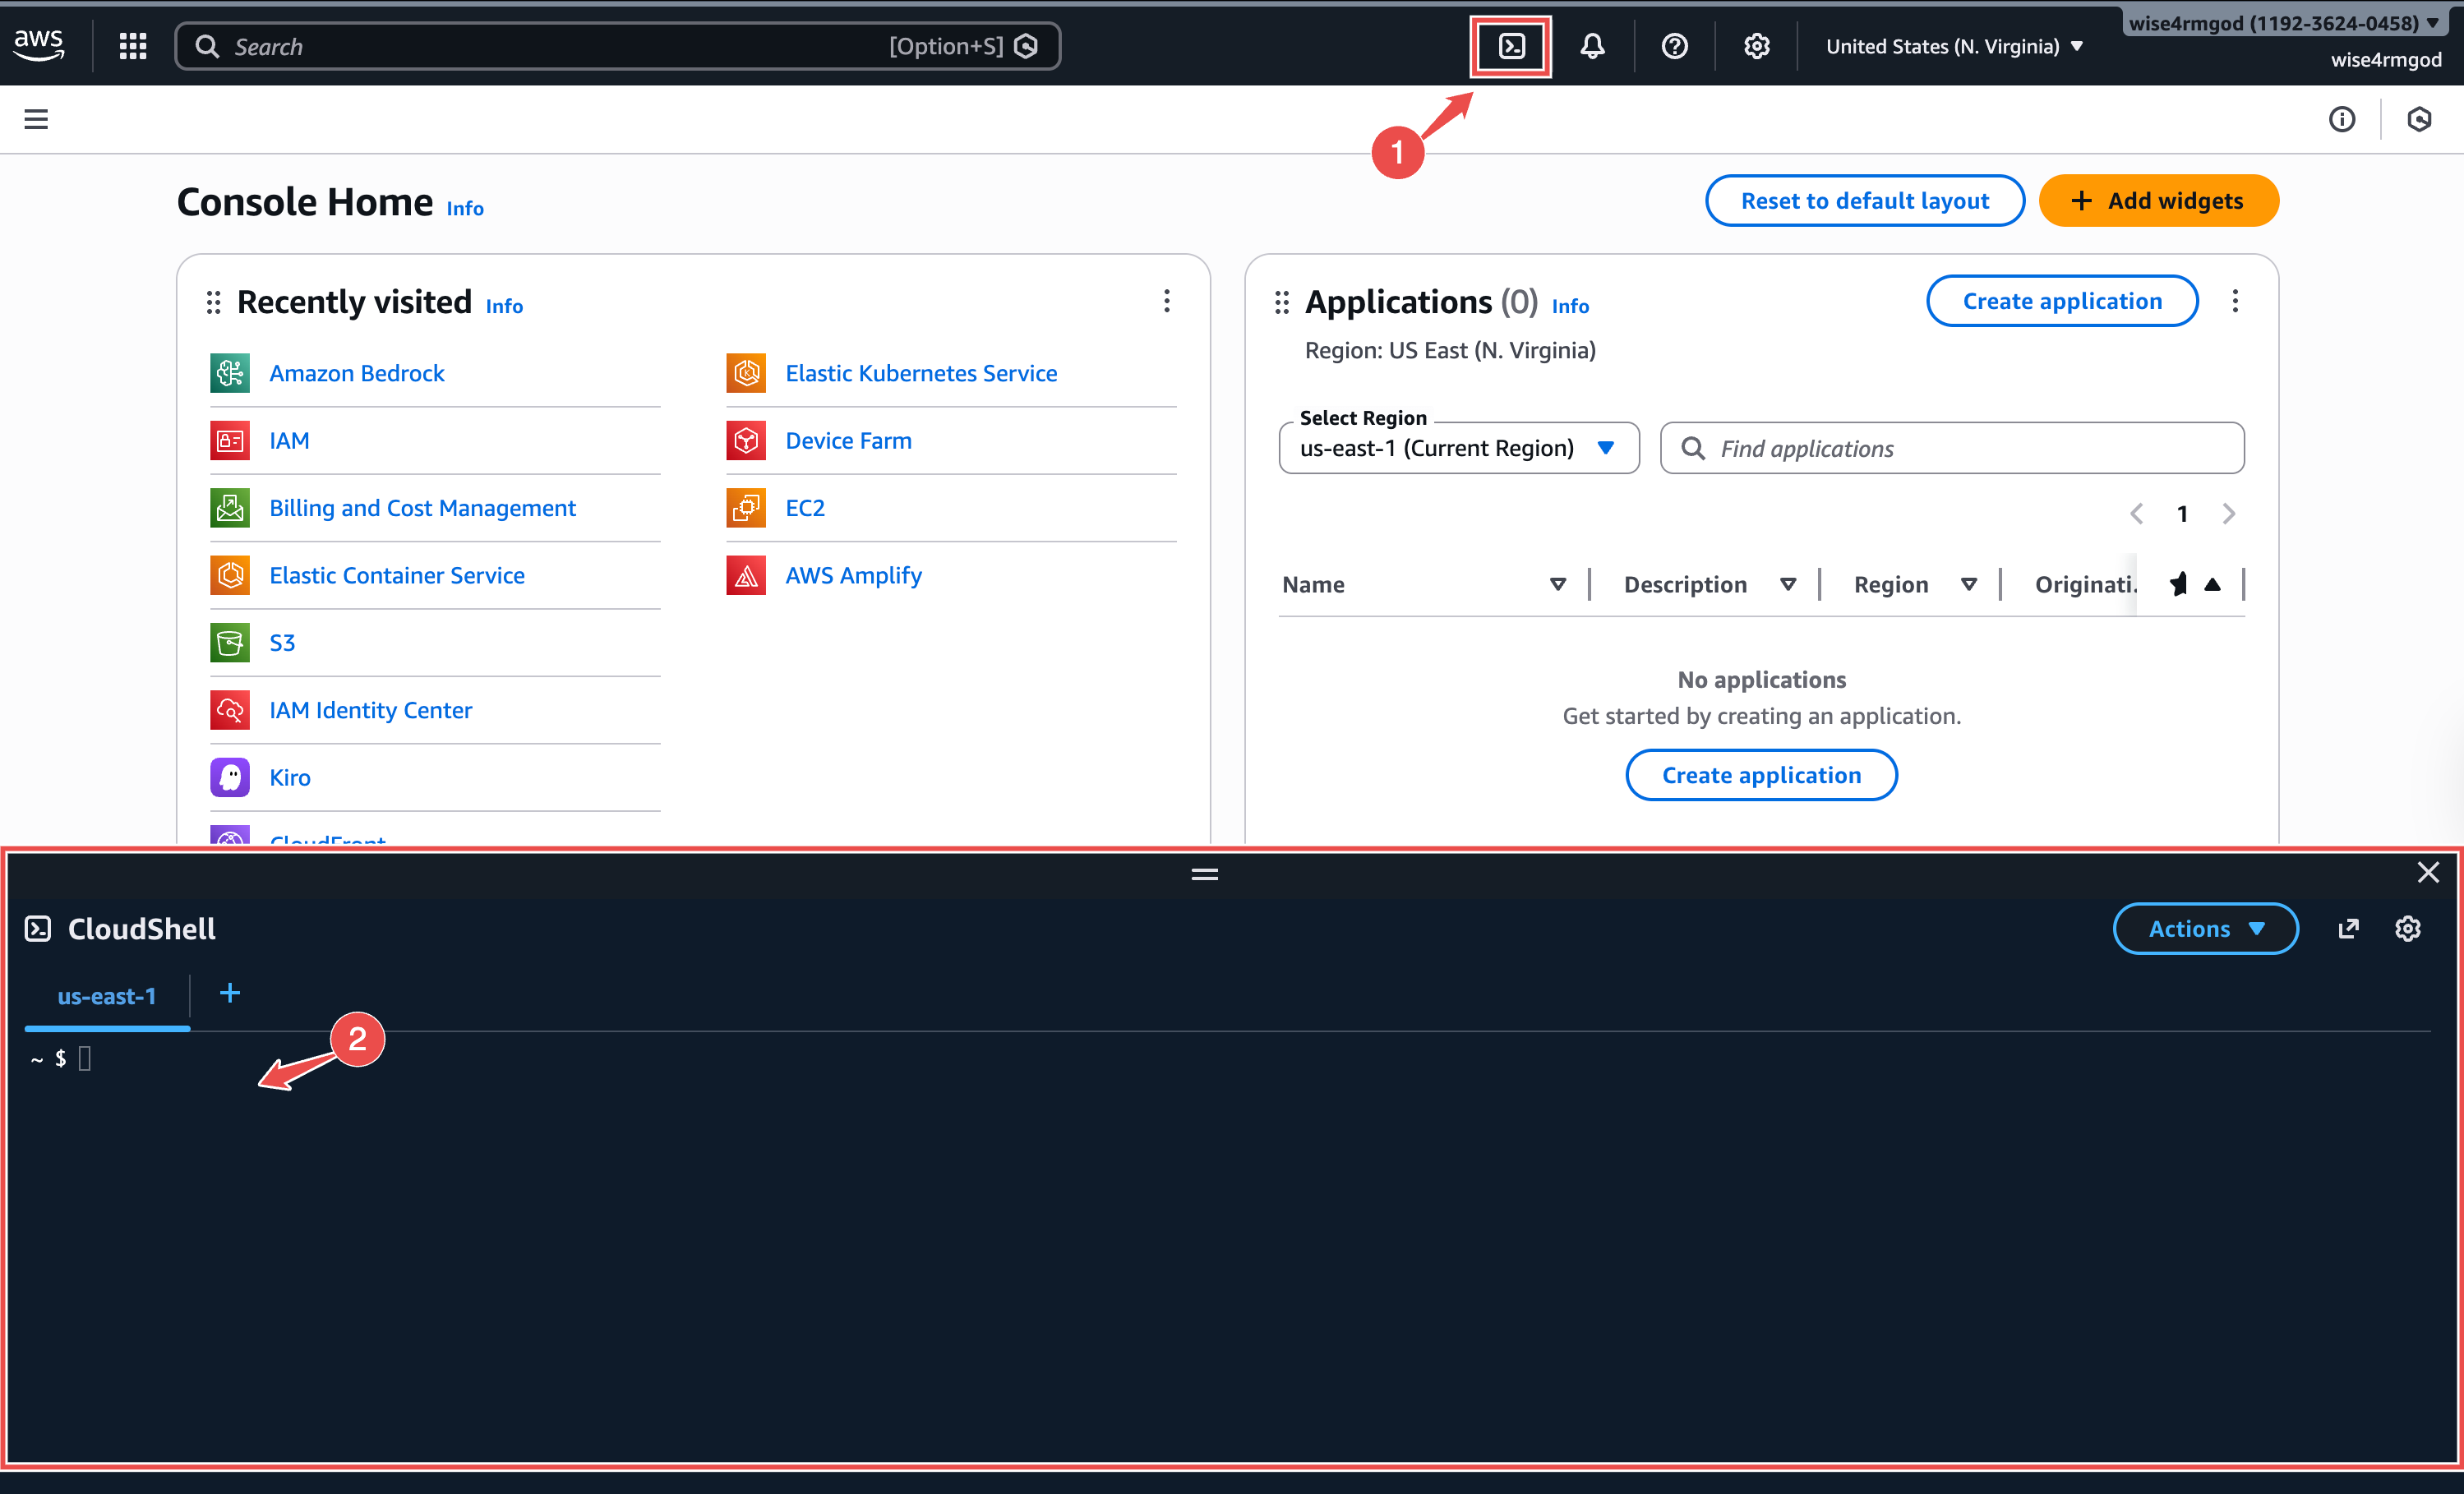This screenshot has width=2464, height=1494.
Task: Open the Amazon Bedrock service icon
Action: [x=229, y=373]
